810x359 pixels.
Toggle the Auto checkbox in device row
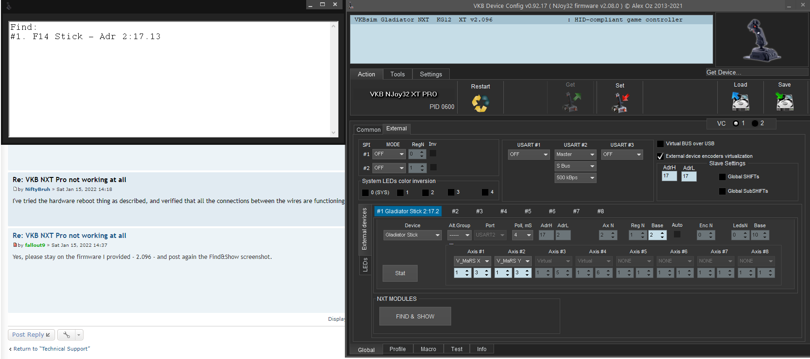(677, 234)
